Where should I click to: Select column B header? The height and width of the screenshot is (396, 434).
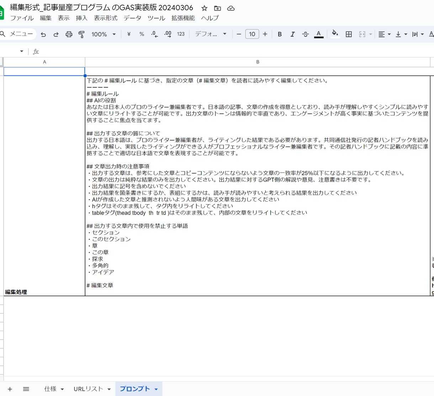click(258, 62)
